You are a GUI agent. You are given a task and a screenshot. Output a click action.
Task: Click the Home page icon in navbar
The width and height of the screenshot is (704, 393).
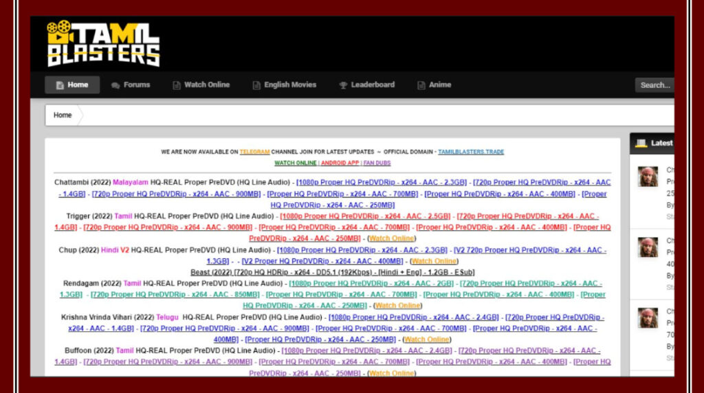tap(60, 85)
